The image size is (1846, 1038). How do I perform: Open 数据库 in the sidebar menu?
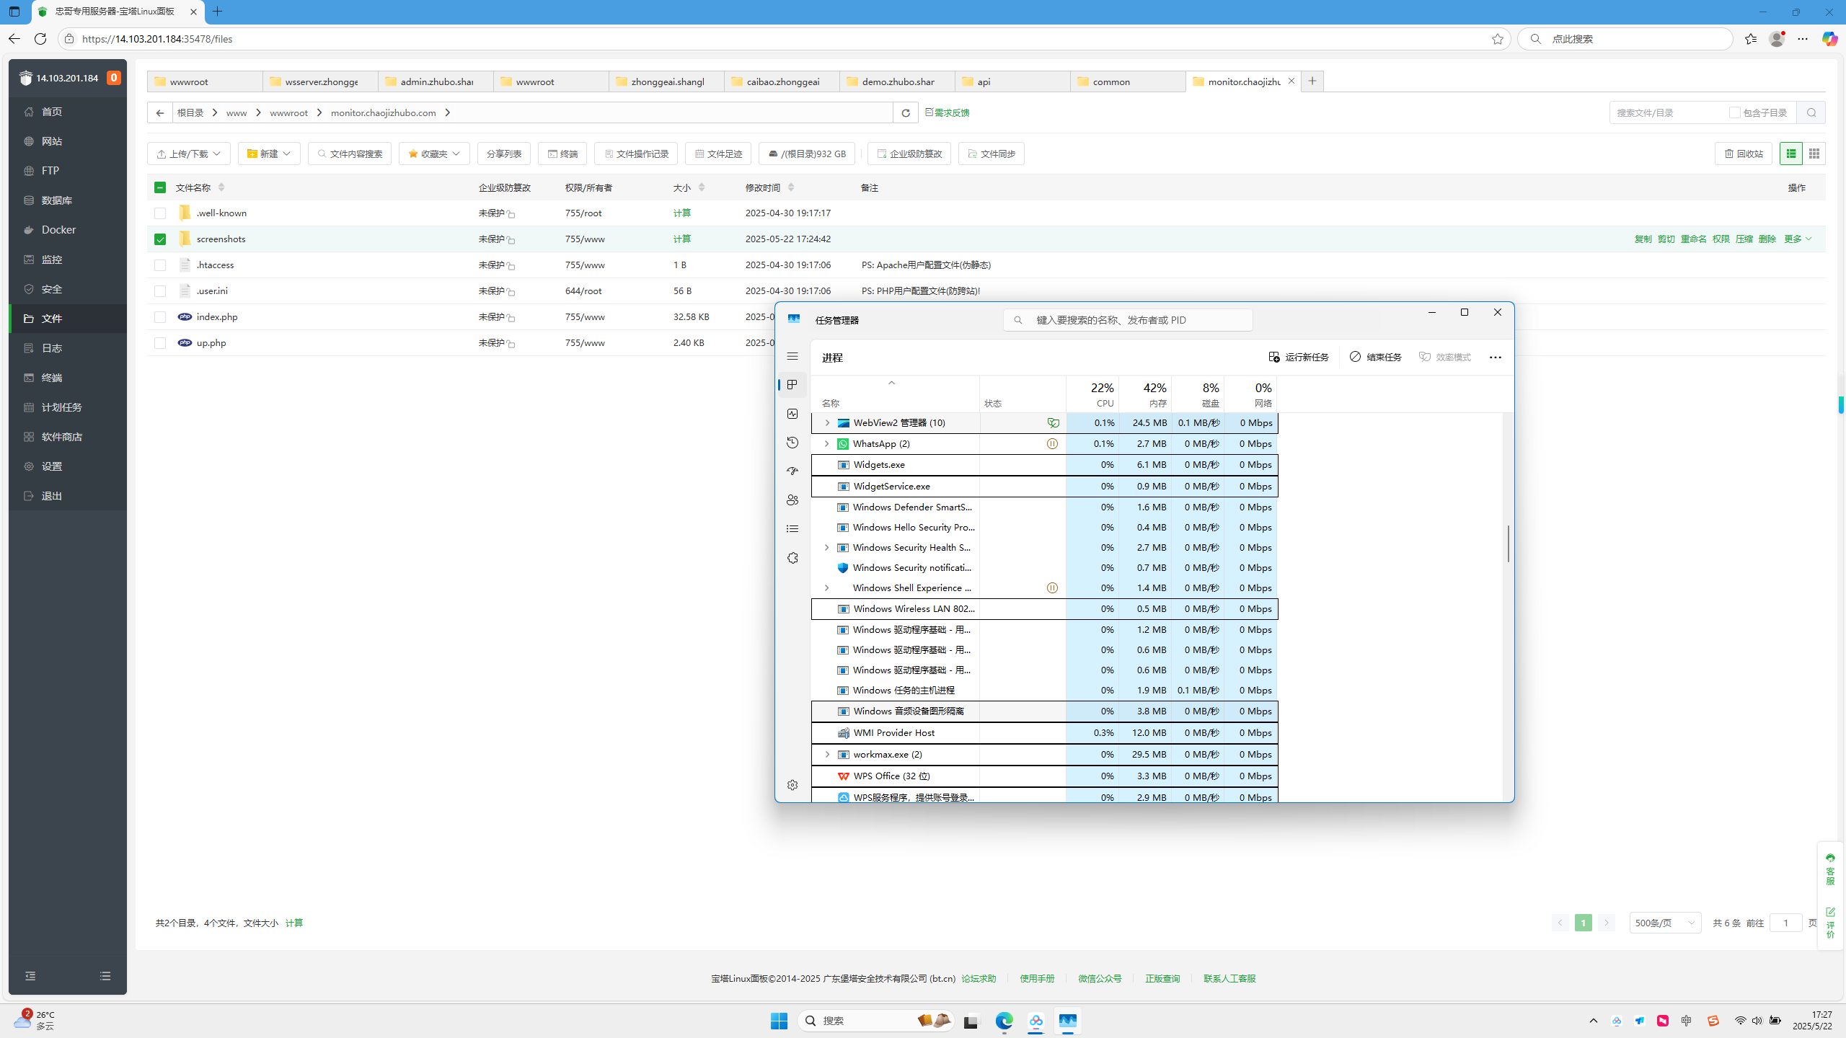(56, 200)
